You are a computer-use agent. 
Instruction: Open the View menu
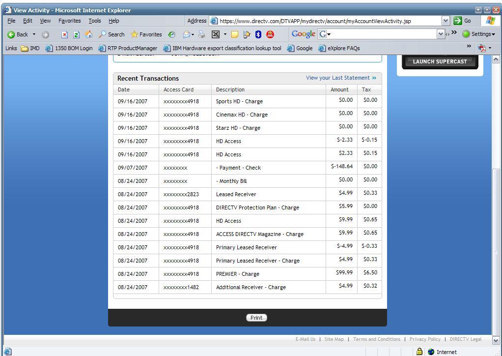tap(45, 21)
